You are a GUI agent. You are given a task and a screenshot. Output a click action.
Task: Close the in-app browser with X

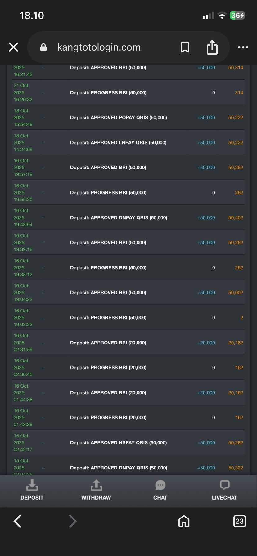coord(14,47)
